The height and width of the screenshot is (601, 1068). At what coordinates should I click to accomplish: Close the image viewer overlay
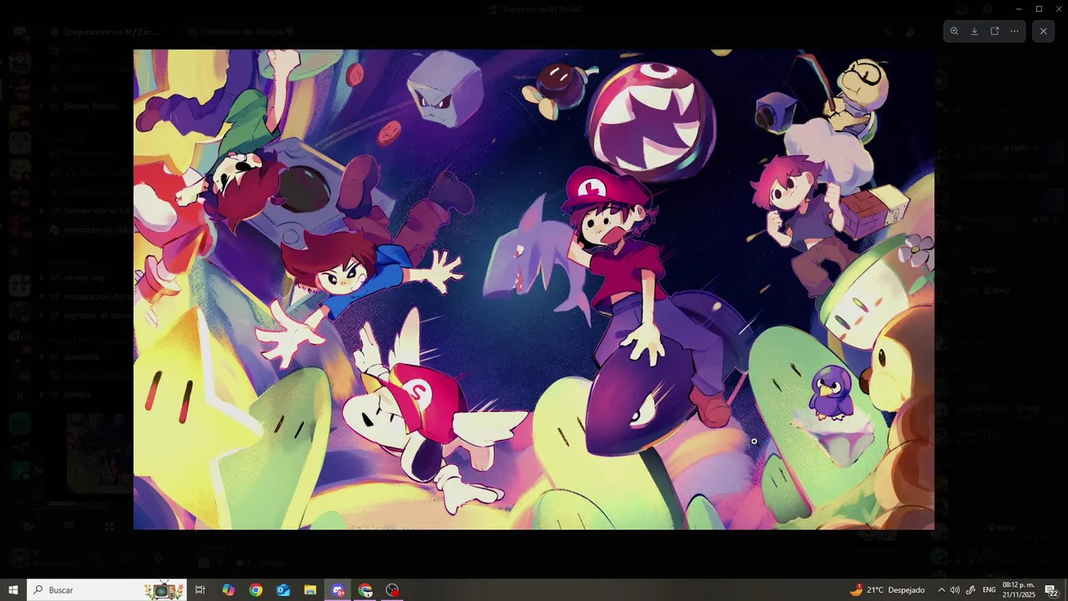click(x=1043, y=31)
